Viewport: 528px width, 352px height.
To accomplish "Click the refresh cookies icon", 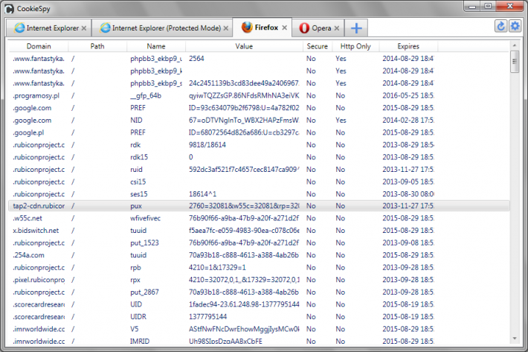I will coord(500,26).
